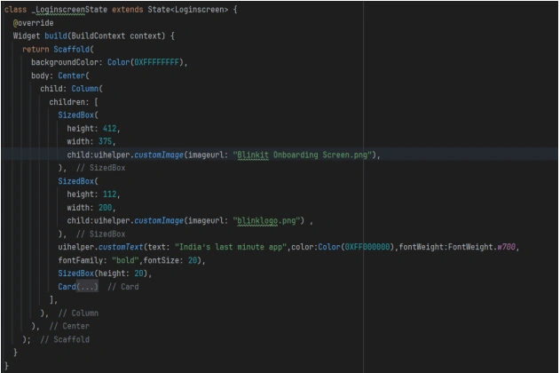Click the "blinklogo.png" string
This screenshot has width=560, height=373.
pyautogui.click(x=268, y=220)
